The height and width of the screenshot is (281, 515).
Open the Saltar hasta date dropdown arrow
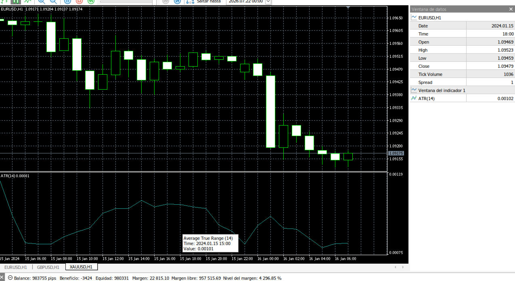[x=268, y=1]
